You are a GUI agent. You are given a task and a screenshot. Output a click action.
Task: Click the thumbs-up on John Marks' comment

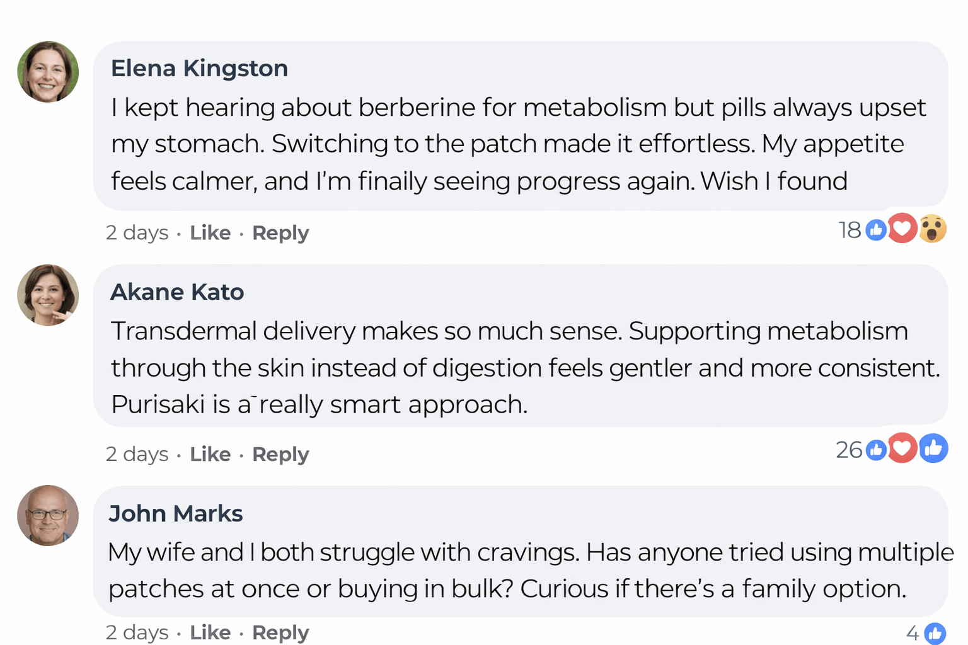pos(935,633)
